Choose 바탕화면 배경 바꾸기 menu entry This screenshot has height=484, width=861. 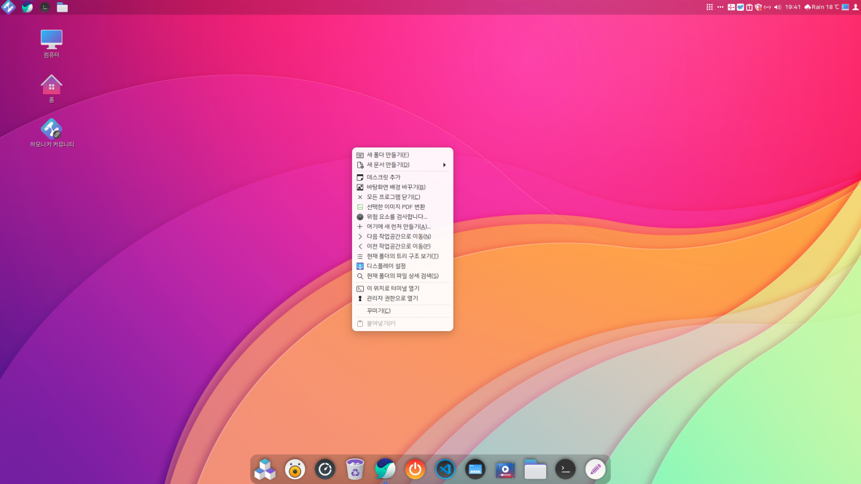(396, 187)
